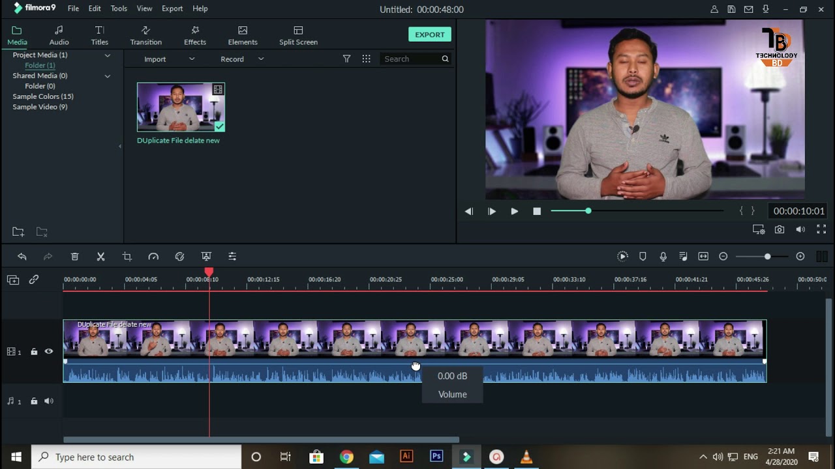This screenshot has width=835, height=469.
Task: Click the EXPORT button
Action: (x=430, y=35)
